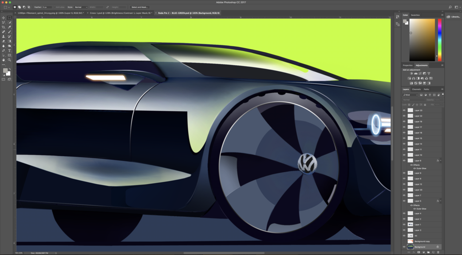Select the Layer 1 thumbnail
Image resolution: width=462 pixels, height=255 pixels.
pos(410,225)
